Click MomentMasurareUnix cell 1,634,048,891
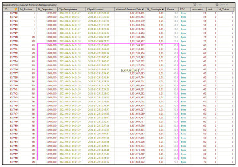Screen dimensions: 238x167 click(137, 13)
